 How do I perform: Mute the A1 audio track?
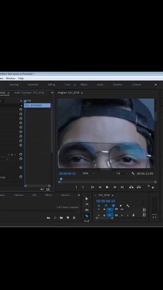point(122,215)
